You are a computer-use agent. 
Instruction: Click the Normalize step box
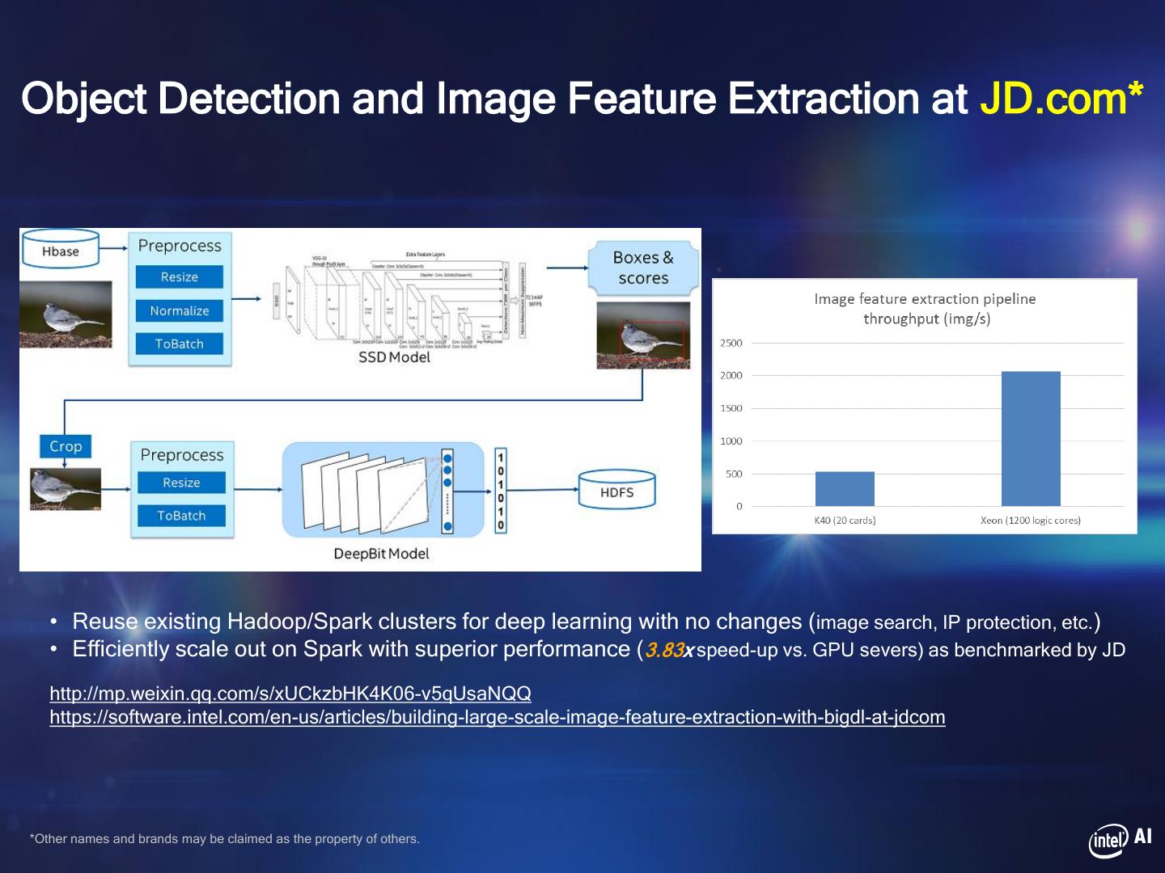click(x=179, y=310)
